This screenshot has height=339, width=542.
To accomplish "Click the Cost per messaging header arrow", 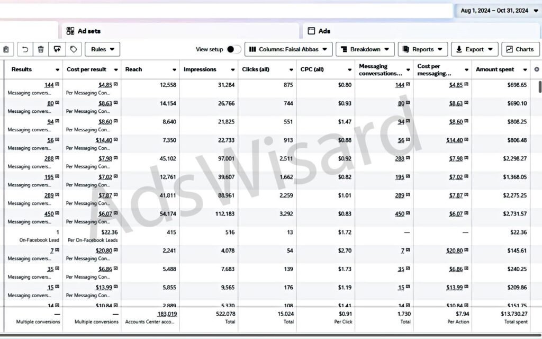I will coord(466,69).
